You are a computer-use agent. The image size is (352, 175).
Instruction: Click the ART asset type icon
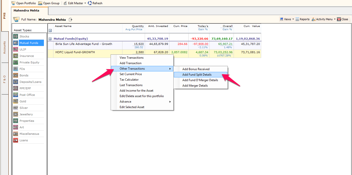[16, 127]
